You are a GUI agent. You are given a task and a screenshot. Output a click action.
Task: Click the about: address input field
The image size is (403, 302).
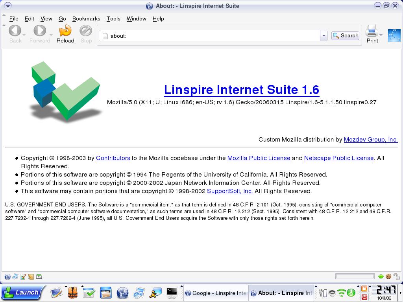213,36
